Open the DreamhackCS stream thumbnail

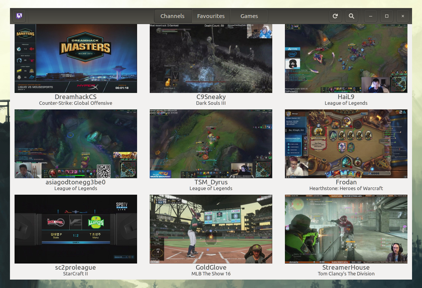click(75, 59)
